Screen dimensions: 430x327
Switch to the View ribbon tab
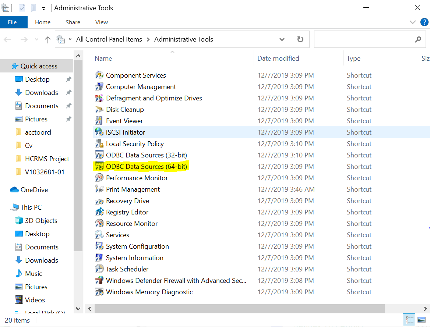pos(102,22)
